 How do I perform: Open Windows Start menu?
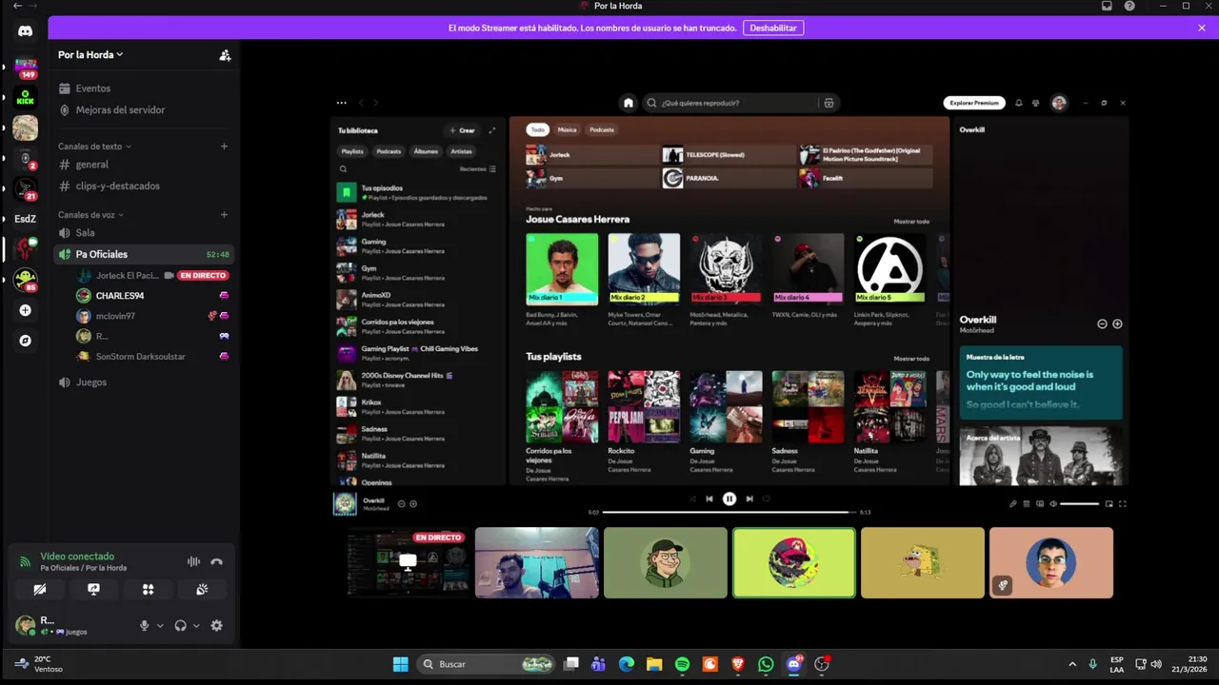click(401, 664)
